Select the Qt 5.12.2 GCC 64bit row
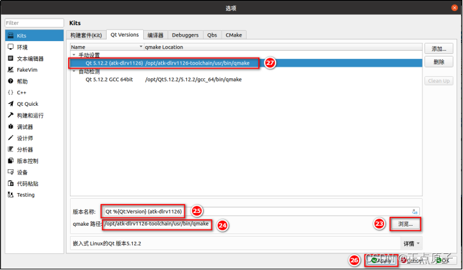This screenshot has width=463, height=270. pyautogui.click(x=246, y=80)
